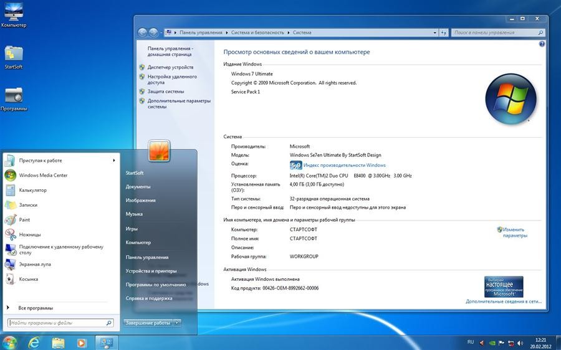The image size is (561, 350).
Task: Open Настройка удаленного доступа link
Action: (172, 79)
